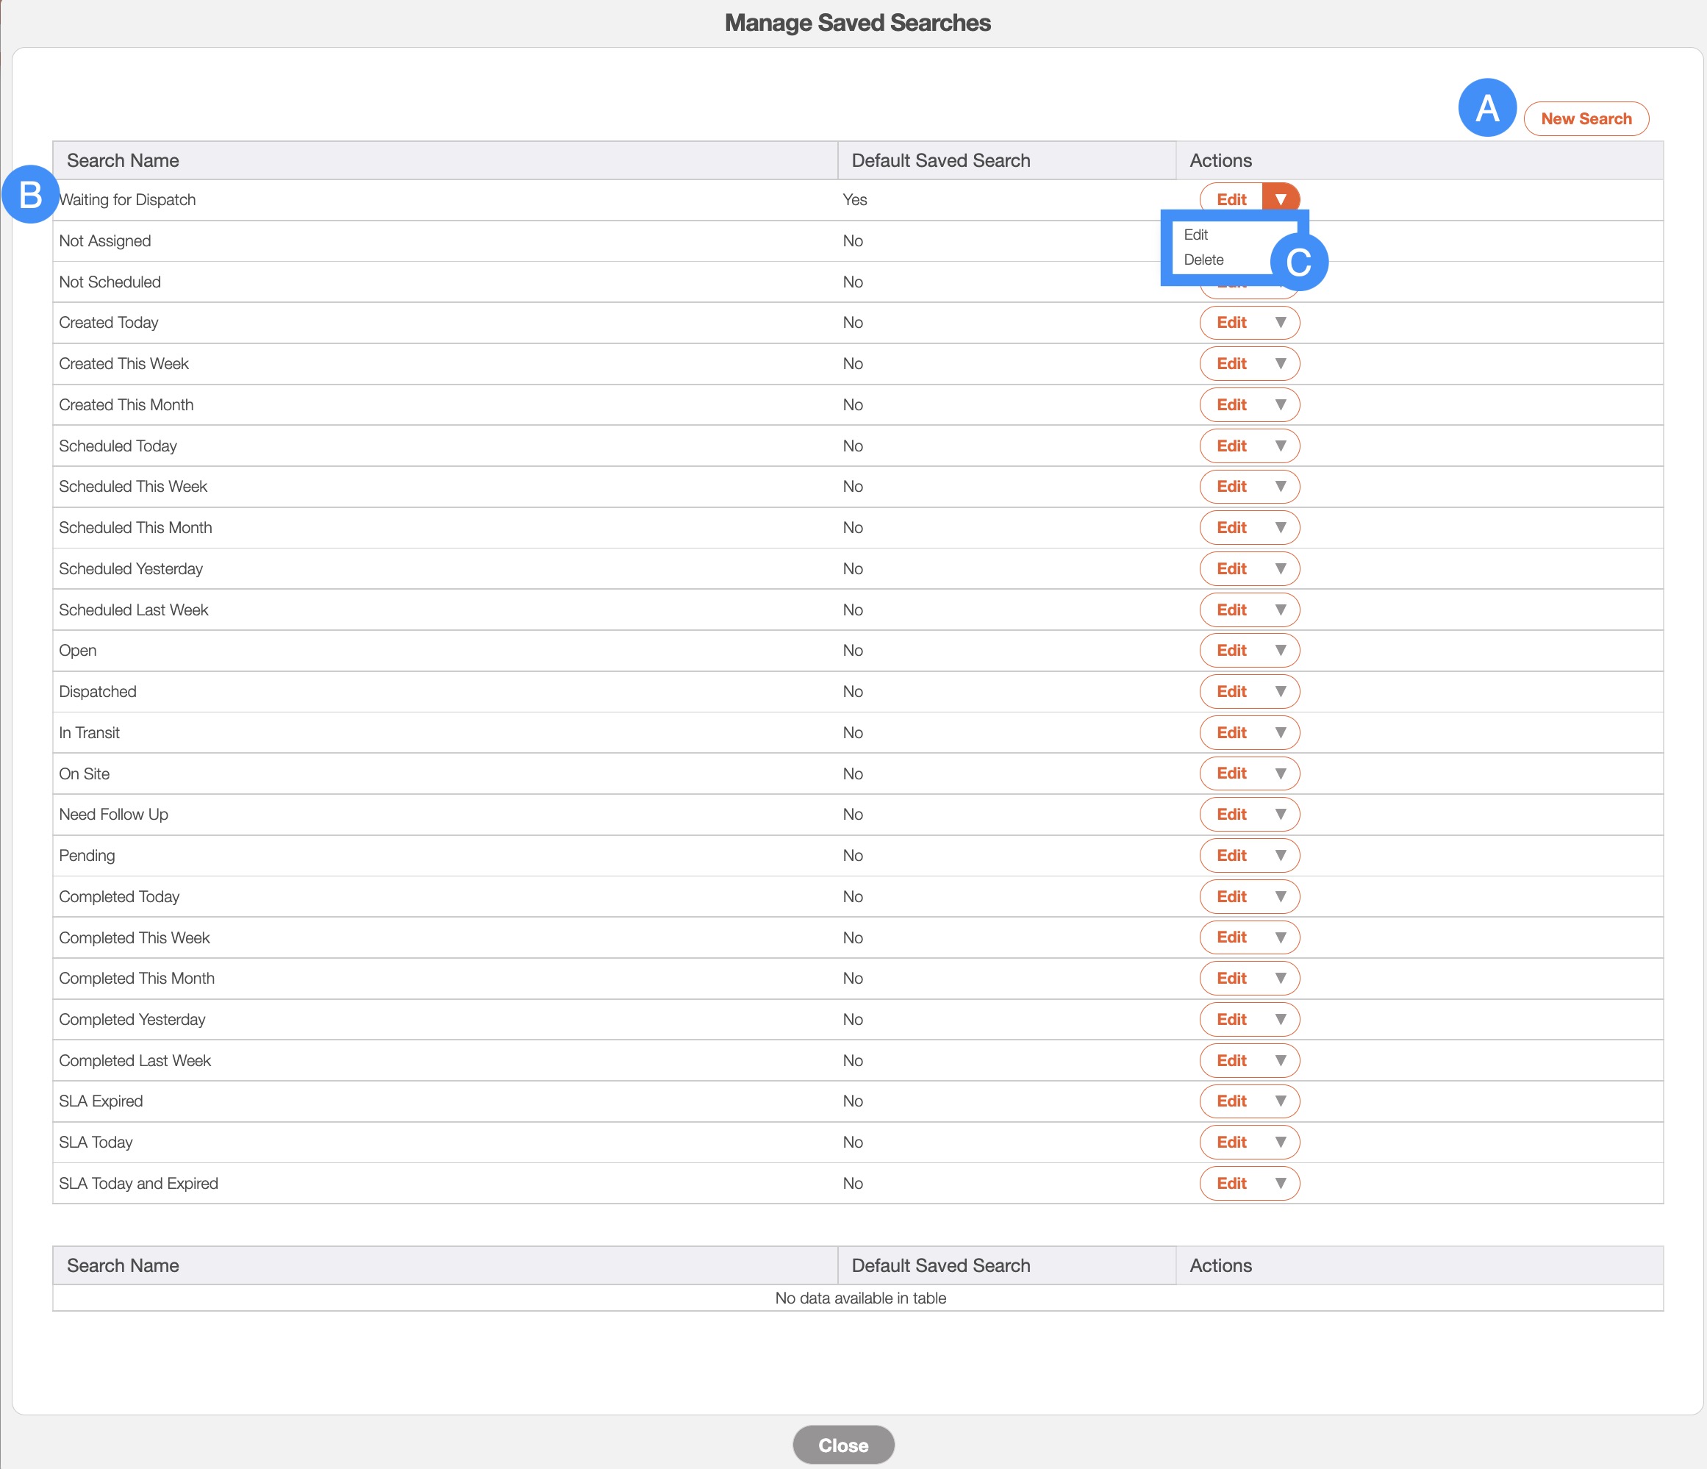The height and width of the screenshot is (1469, 1707).
Task: Edit the Waiting for Dispatch search
Action: (x=1231, y=199)
